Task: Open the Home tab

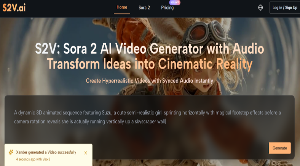Action: [122, 7]
